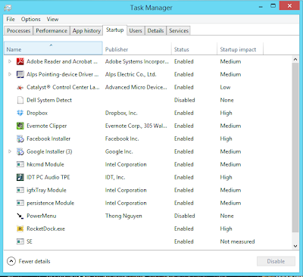This screenshot has height=277, width=303.
Task: Click the Google Installer icon
Action: pos(20,151)
